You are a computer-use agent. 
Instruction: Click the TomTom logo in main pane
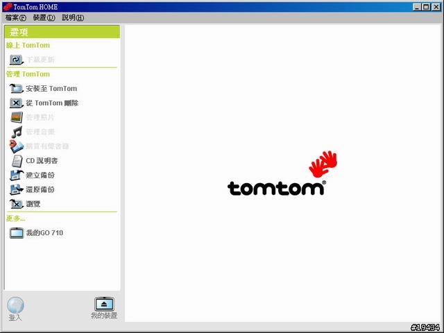coord(282,173)
